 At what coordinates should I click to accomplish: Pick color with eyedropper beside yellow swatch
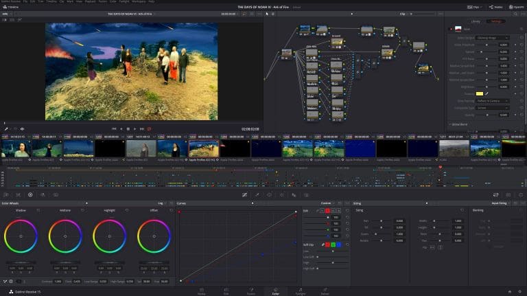click(x=487, y=94)
